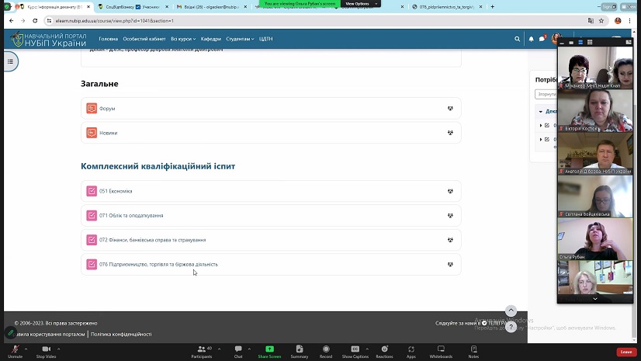
Task: Open 051 Економіка exam
Action: click(x=116, y=191)
